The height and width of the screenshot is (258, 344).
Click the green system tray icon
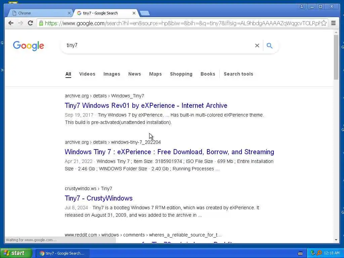[313, 253]
